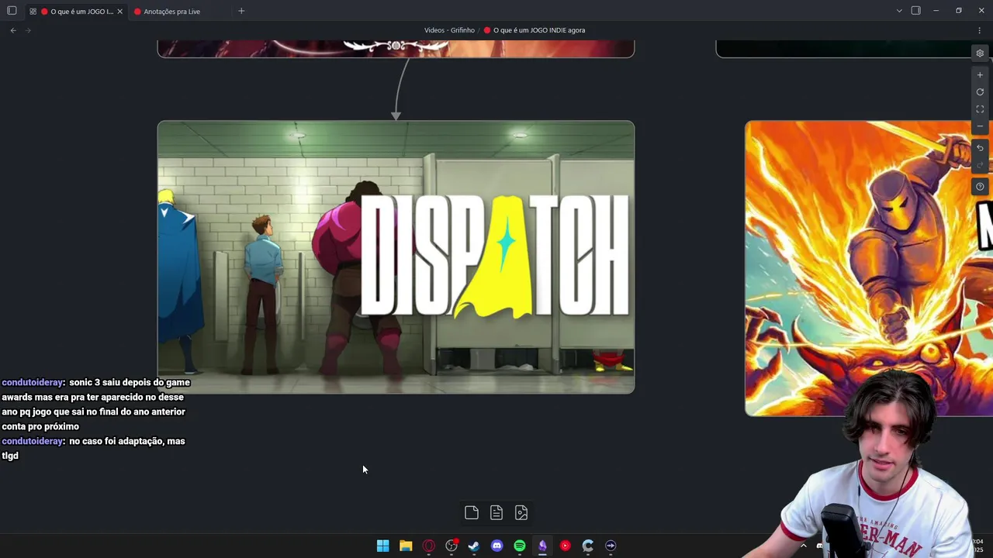Navigate back arrow

(x=13, y=30)
